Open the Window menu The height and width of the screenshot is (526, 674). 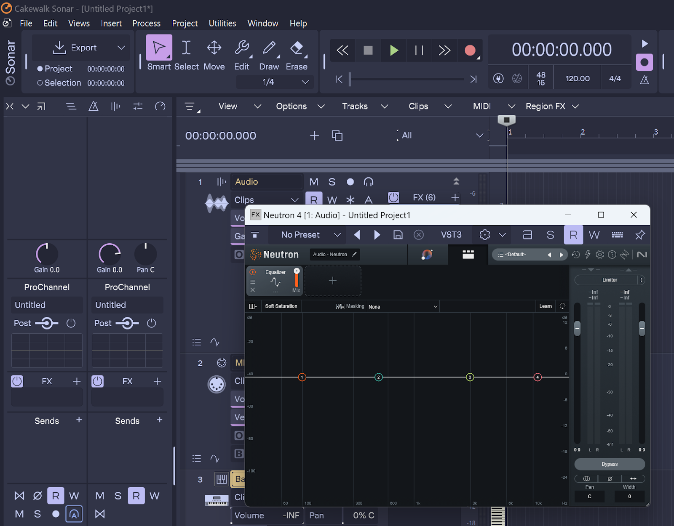[x=263, y=24]
